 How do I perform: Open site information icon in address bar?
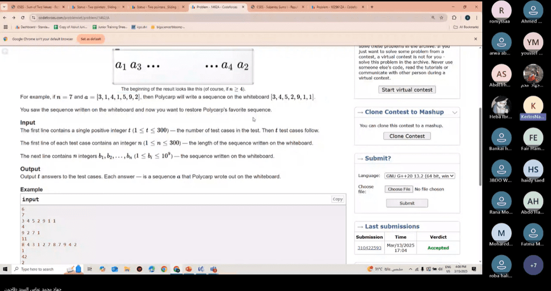(33, 18)
